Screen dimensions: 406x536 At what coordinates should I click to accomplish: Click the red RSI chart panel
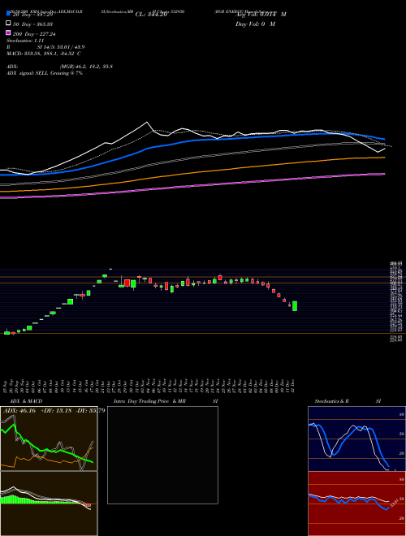pos(356,504)
